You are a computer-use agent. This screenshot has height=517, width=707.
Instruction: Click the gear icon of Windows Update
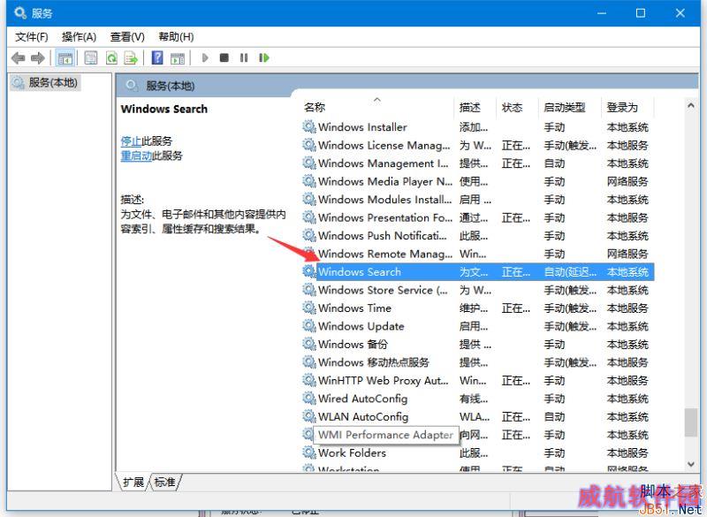(308, 326)
